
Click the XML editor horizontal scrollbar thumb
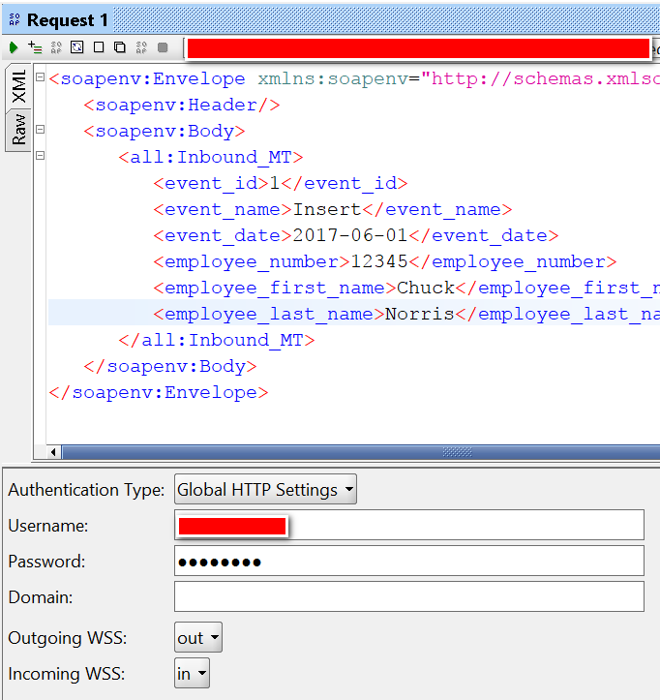click(x=362, y=452)
